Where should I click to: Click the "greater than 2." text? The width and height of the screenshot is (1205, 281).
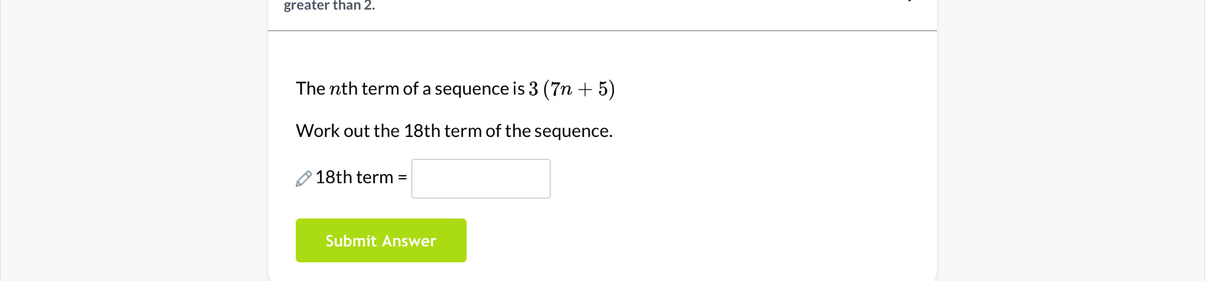(329, 6)
